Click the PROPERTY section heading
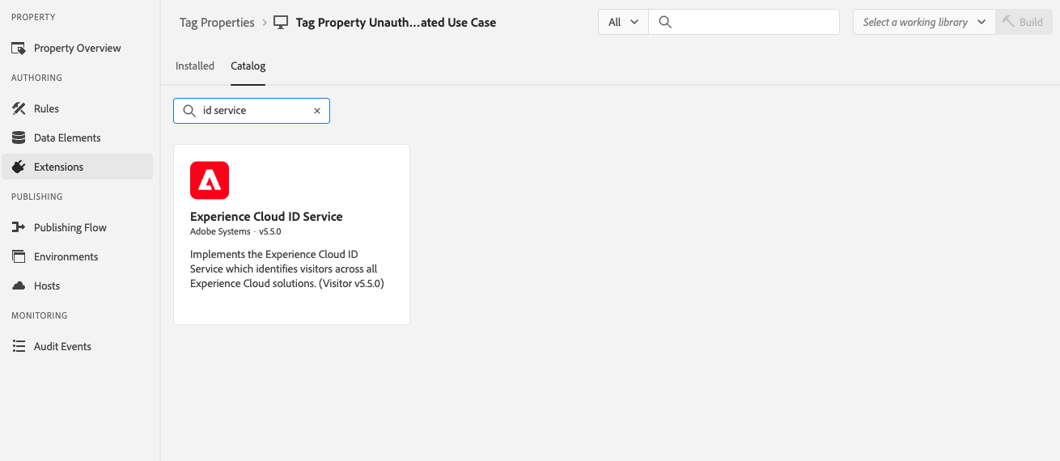The width and height of the screenshot is (1060, 461). pos(33,17)
